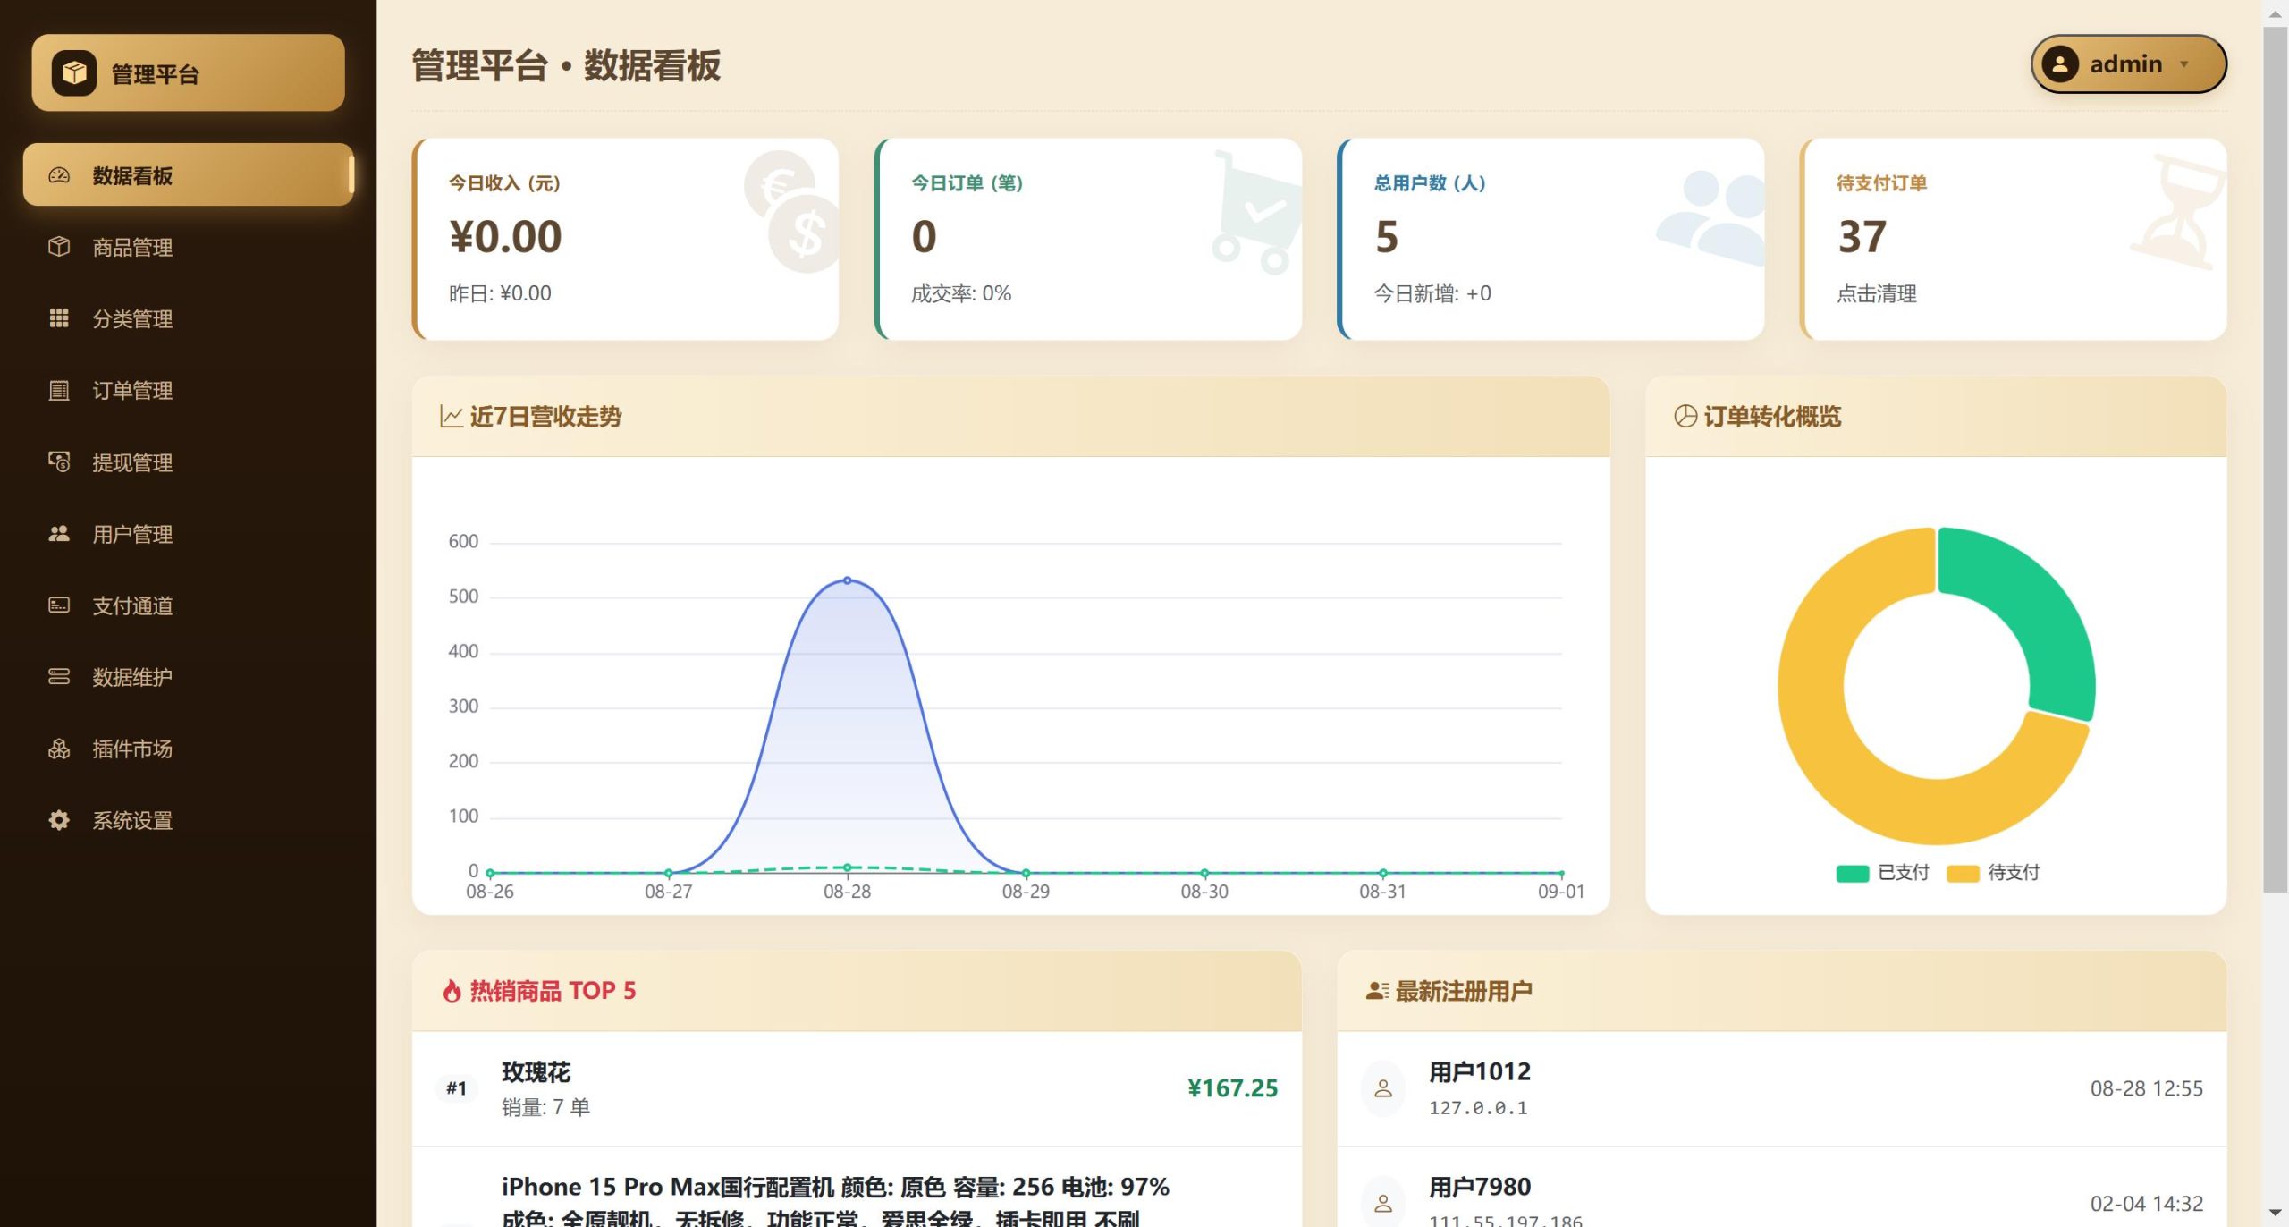
Task: Open the 今日收入 revenue card
Action: click(x=625, y=239)
